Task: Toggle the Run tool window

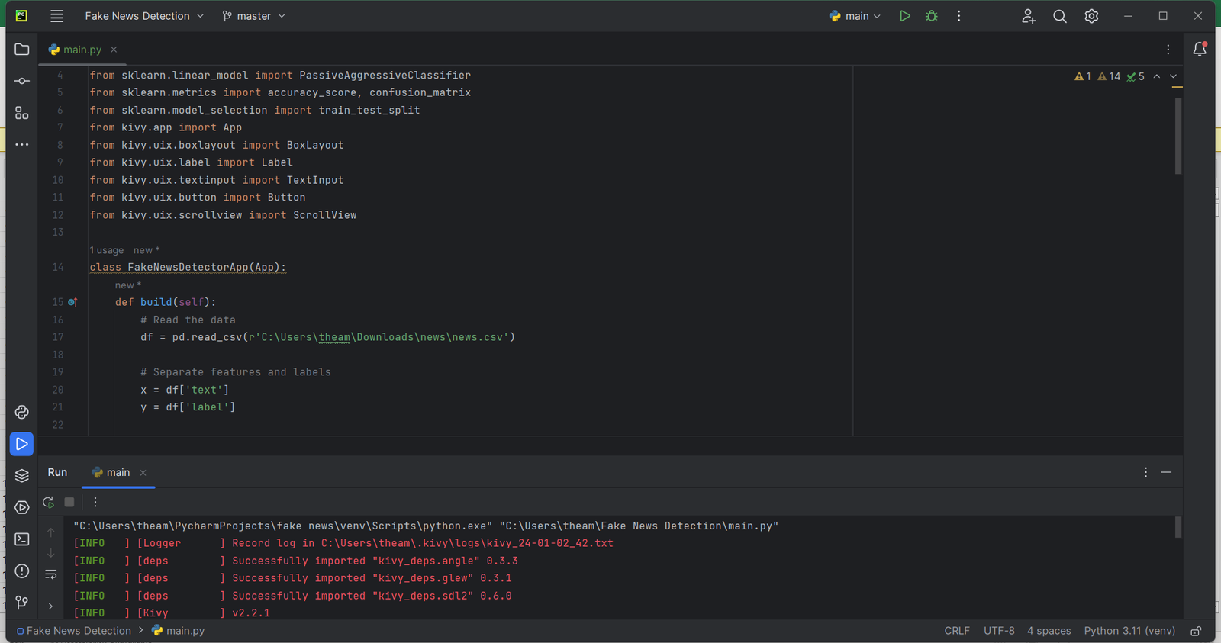Action: point(22,444)
